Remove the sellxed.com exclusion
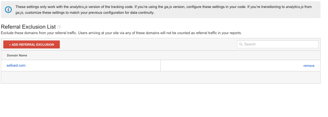This screenshot has width=328, height=117. 309,66
